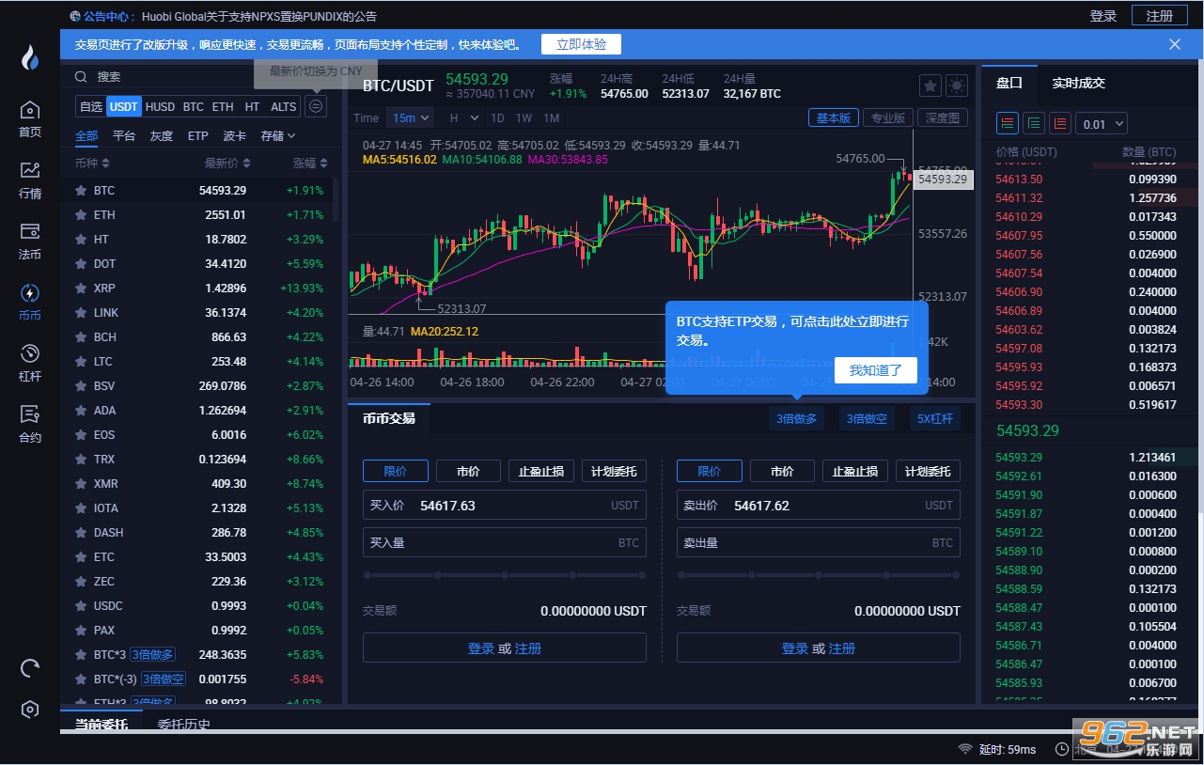
Task: Switch the chart to 深度图 view
Action: (942, 117)
